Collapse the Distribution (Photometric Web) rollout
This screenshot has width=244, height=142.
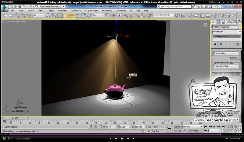226,74
